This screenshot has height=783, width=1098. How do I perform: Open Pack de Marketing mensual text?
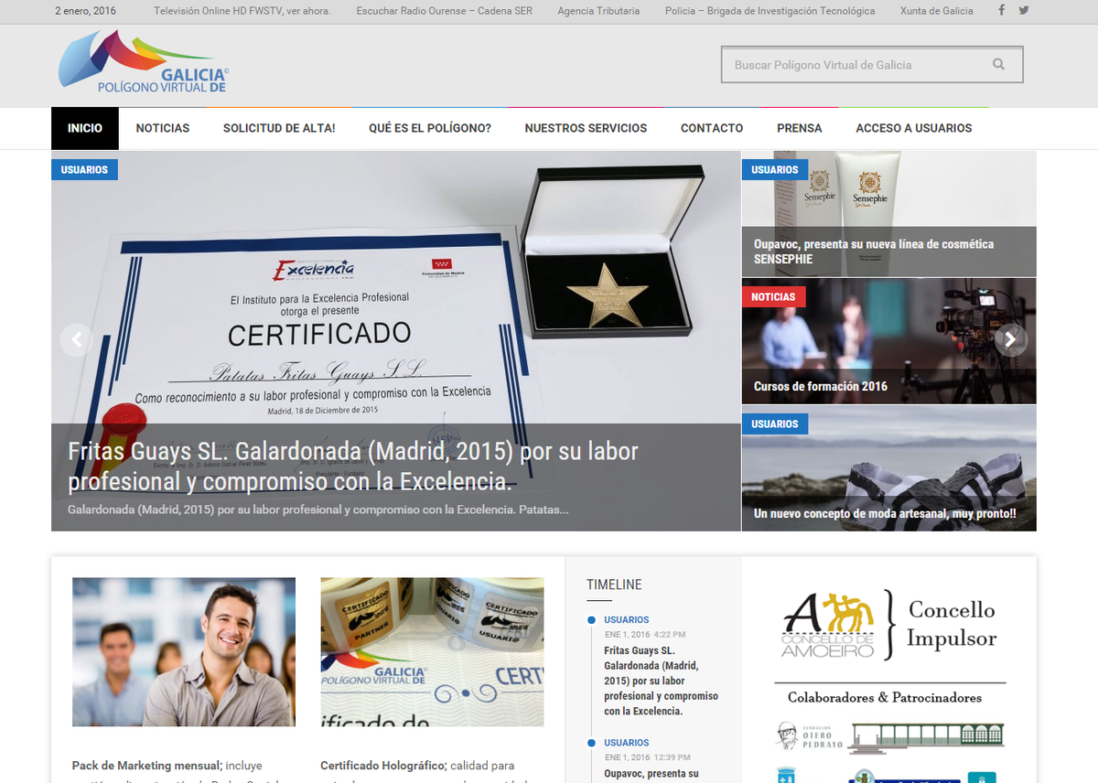coord(146,766)
